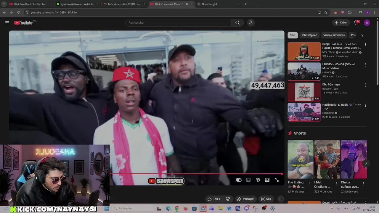Search with the magnifier button
This screenshot has height=213, width=379.
point(237,23)
